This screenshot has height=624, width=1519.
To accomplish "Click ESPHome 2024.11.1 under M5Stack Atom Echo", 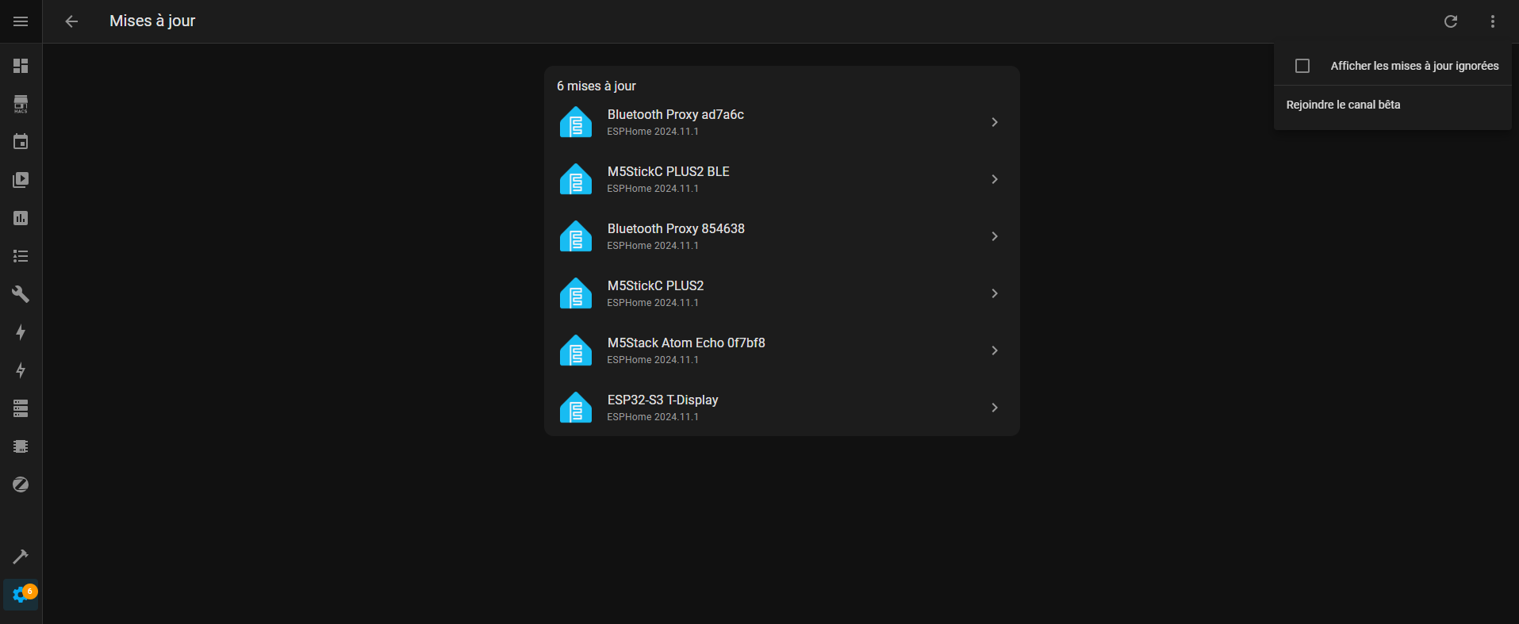I will pos(653,360).
